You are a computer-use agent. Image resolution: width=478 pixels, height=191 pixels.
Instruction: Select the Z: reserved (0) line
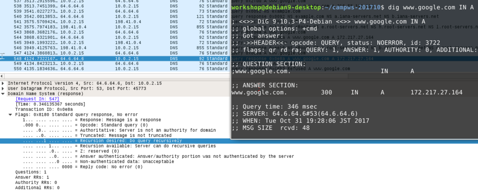pyautogui.click(x=71, y=151)
